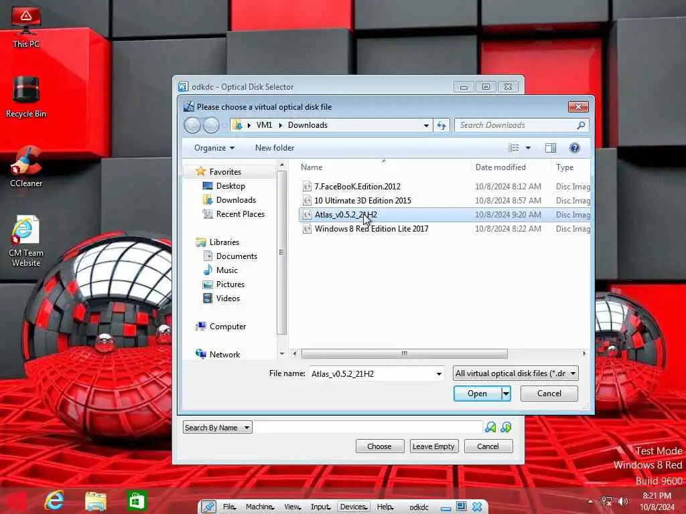Click the Choose button in Optical Disk Selector
686x514 pixels.
(379, 446)
